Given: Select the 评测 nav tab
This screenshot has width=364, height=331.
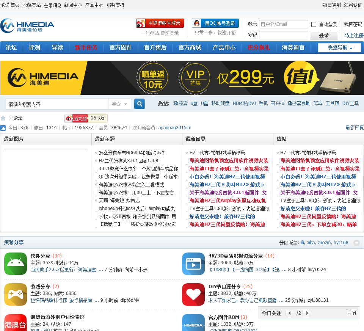Looking at the screenshot, I should tap(35, 48).
